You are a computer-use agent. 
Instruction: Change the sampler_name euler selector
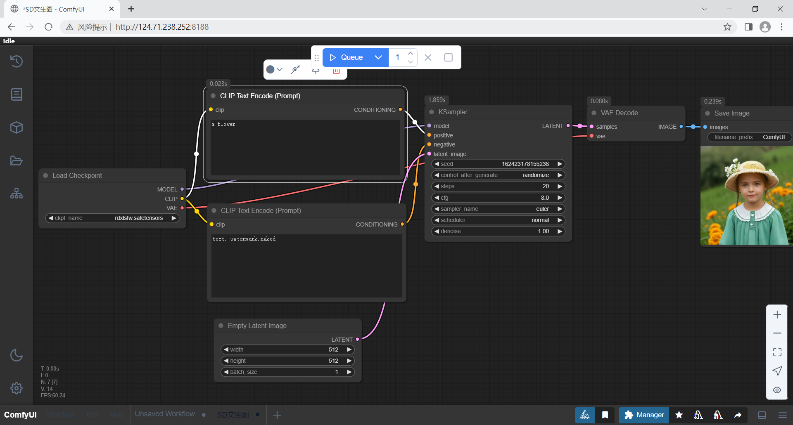click(x=498, y=209)
